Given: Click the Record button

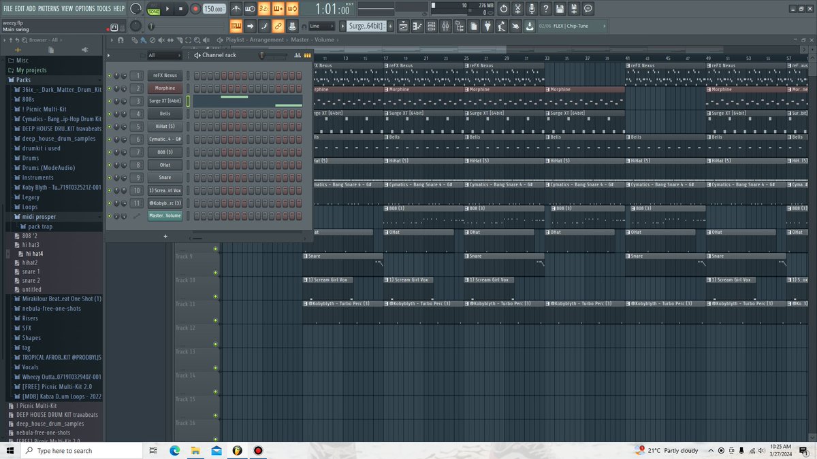Looking at the screenshot, I should tap(195, 9).
